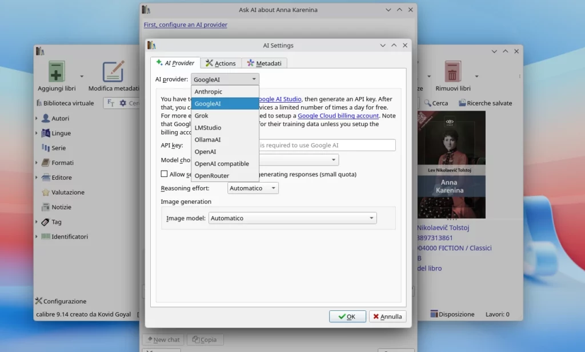This screenshot has width=585, height=352.
Task: Click the full-text search FT icon
Action: click(110, 103)
